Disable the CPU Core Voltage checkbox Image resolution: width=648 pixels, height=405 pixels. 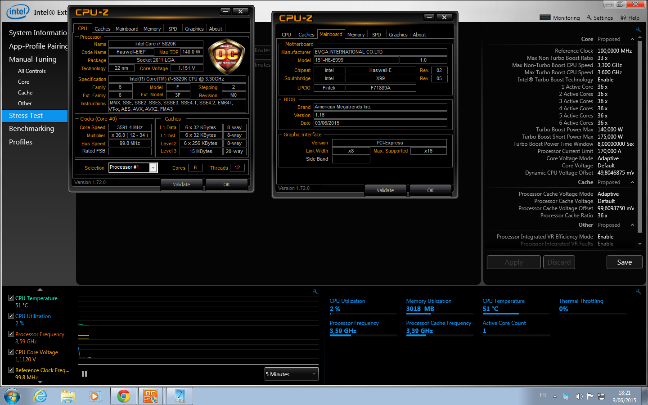[11, 352]
